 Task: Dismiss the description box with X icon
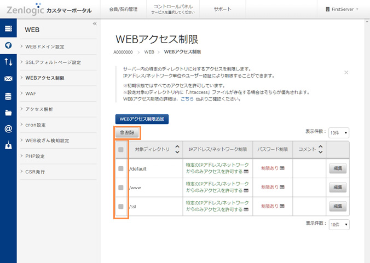pos(346,72)
